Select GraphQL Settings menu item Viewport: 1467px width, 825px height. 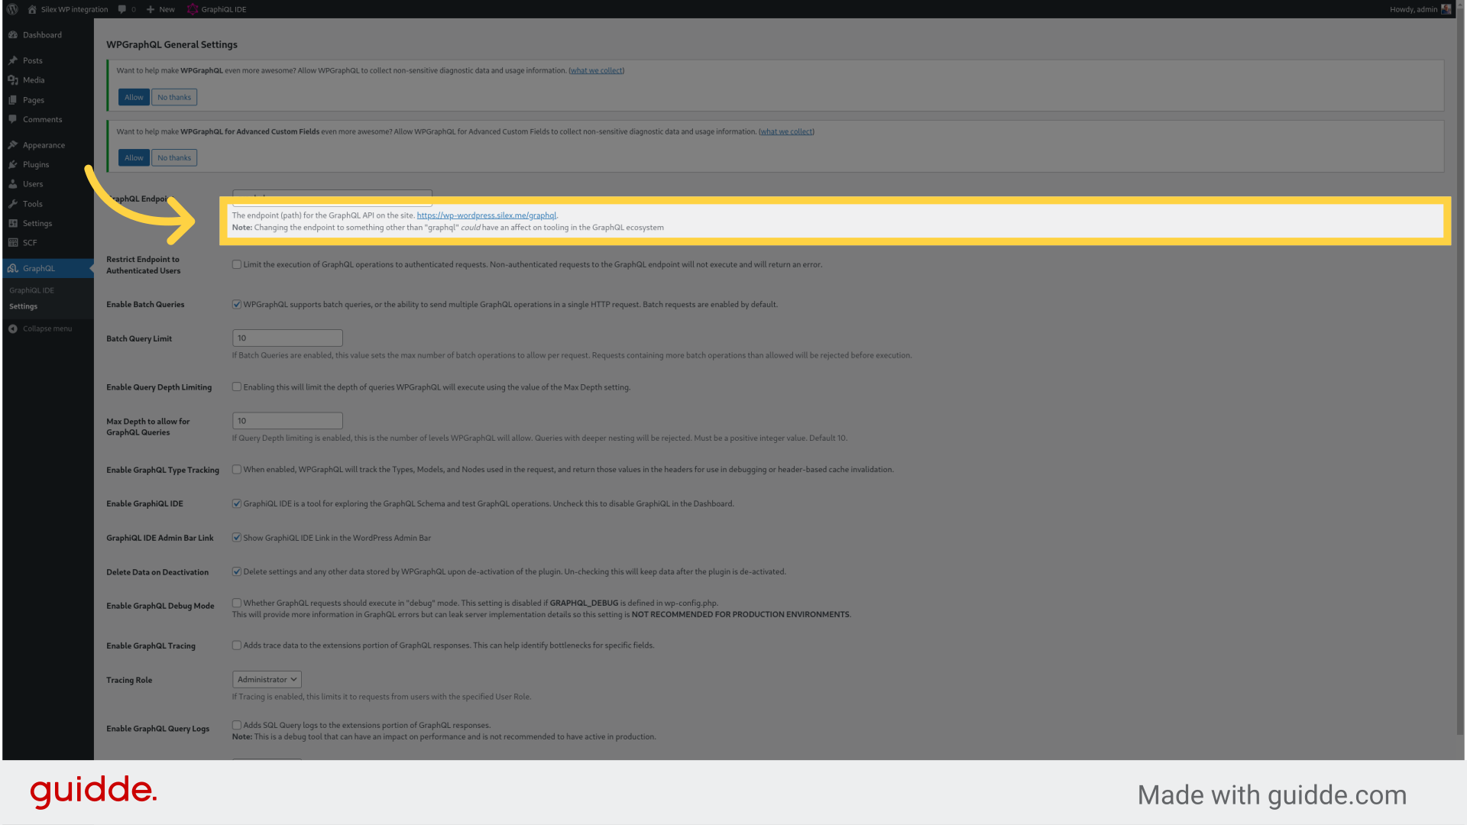pyautogui.click(x=23, y=306)
